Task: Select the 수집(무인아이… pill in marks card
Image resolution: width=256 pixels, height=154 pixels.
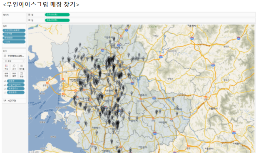Action: click(x=16, y=85)
